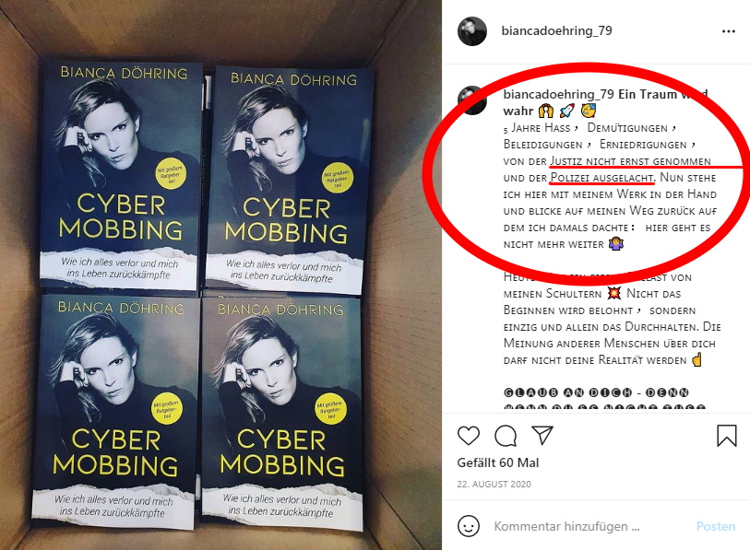Screen dimensions: 750x550
Task: Click the underlined Polizei ausgelacht caption text
Action: pos(601,178)
